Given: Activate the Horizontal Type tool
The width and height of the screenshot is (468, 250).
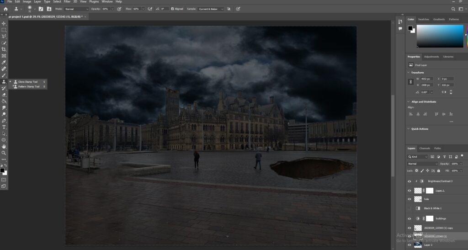Looking at the screenshot, I should click(4, 127).
